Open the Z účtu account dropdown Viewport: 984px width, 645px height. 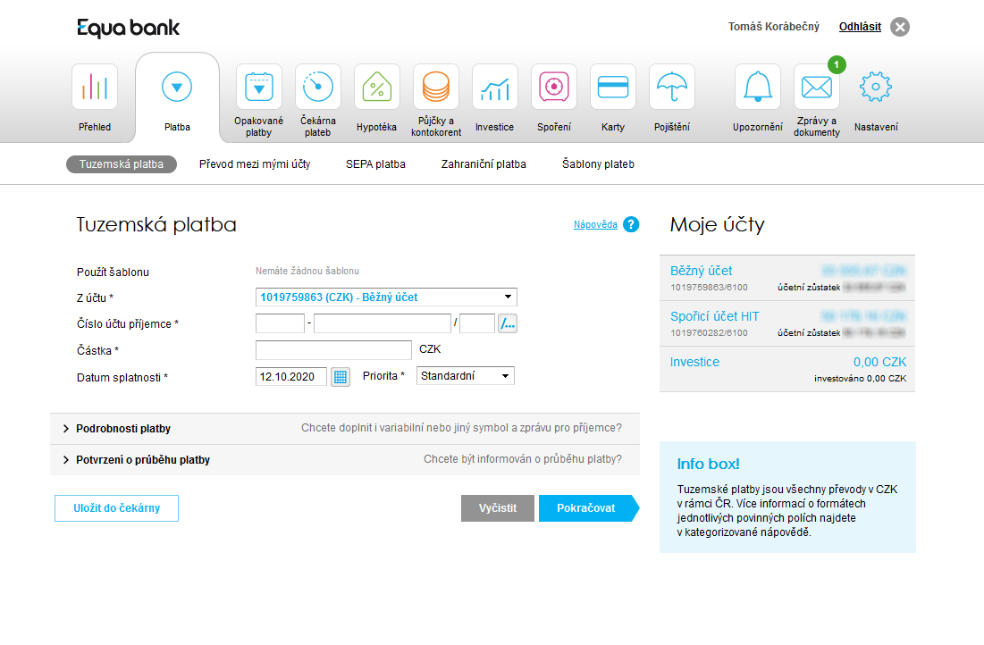pyautogui.click(x=386, y=297)
